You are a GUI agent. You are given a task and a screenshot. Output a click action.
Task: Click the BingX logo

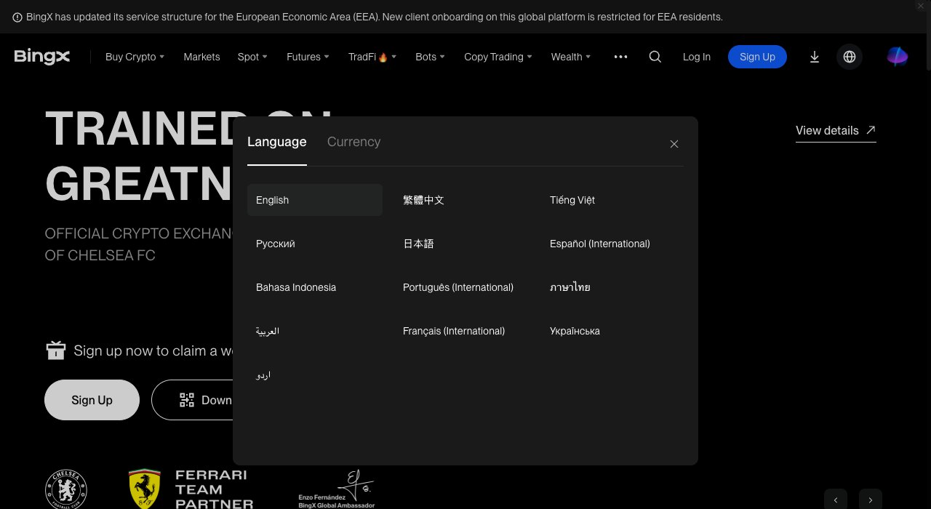pyautogui.click(x=42, y=57)
